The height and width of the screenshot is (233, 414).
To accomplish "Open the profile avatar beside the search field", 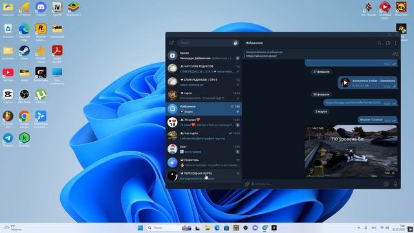I will (x=235, y=43).
